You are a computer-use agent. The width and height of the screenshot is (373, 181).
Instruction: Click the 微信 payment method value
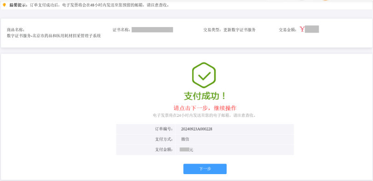(185, 139)
